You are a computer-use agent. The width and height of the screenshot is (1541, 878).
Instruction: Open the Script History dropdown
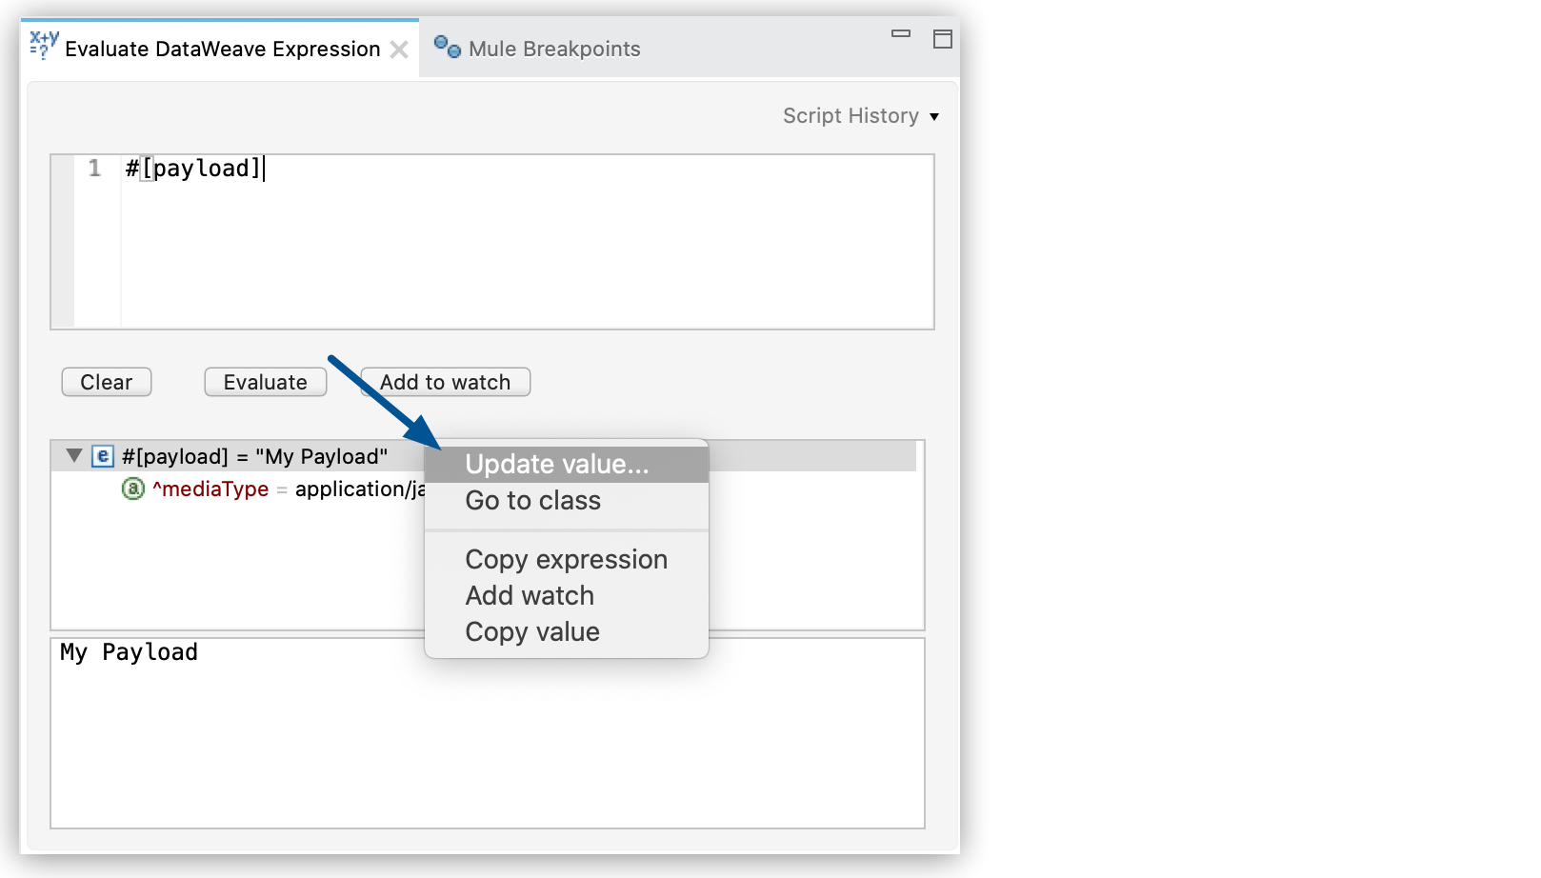pyautogui.click(x=860, y=116)
